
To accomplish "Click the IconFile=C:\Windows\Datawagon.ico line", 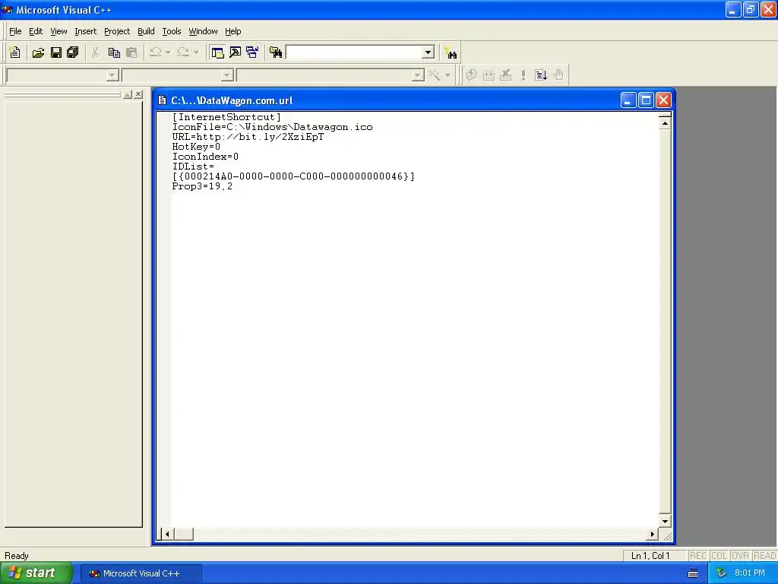I will click(273, 127).
